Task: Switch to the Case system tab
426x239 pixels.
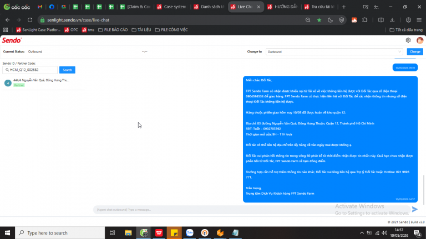Action: click(x=172, y=7)
